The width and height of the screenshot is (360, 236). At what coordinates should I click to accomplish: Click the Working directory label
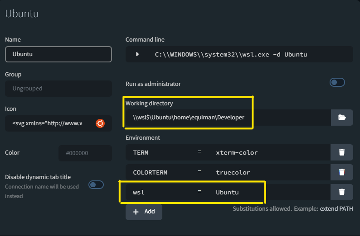pos(149,103)
